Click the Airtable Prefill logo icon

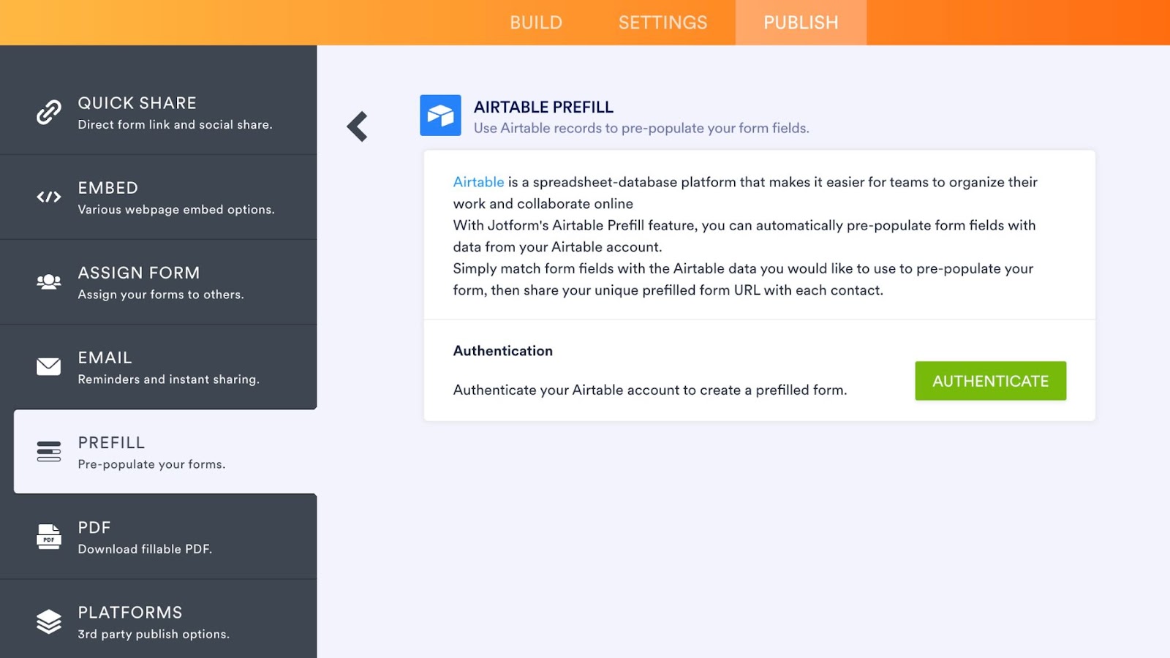(440, 116)
